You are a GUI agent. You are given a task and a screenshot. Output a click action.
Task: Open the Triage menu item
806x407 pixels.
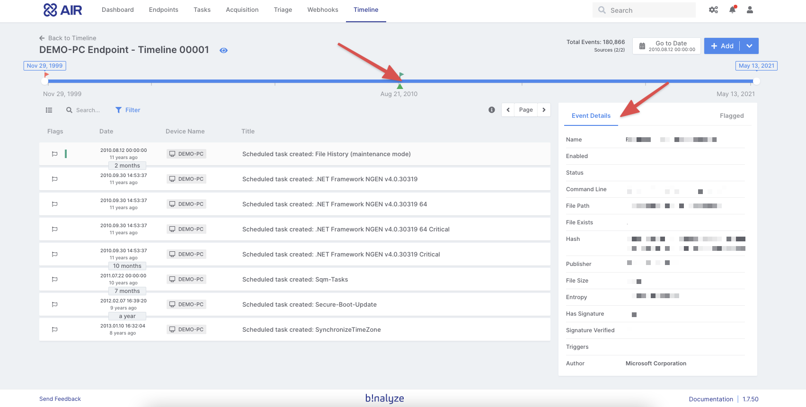[x=283, y=10]
